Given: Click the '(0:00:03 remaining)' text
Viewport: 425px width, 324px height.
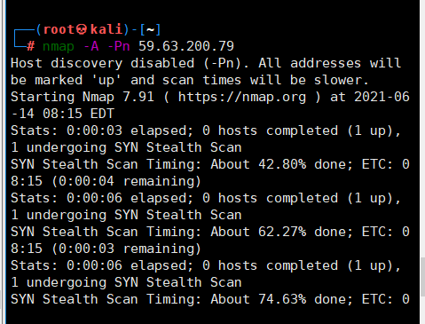Looking at the screenshot, I should [x=127, y=249].
